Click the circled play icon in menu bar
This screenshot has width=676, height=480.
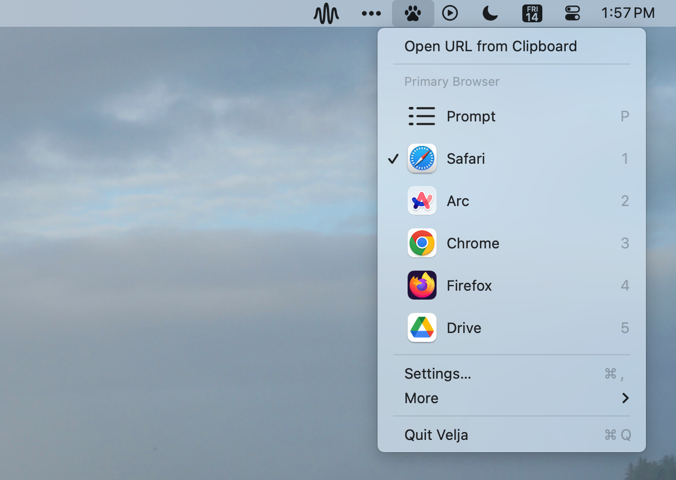tap(450, 13)
